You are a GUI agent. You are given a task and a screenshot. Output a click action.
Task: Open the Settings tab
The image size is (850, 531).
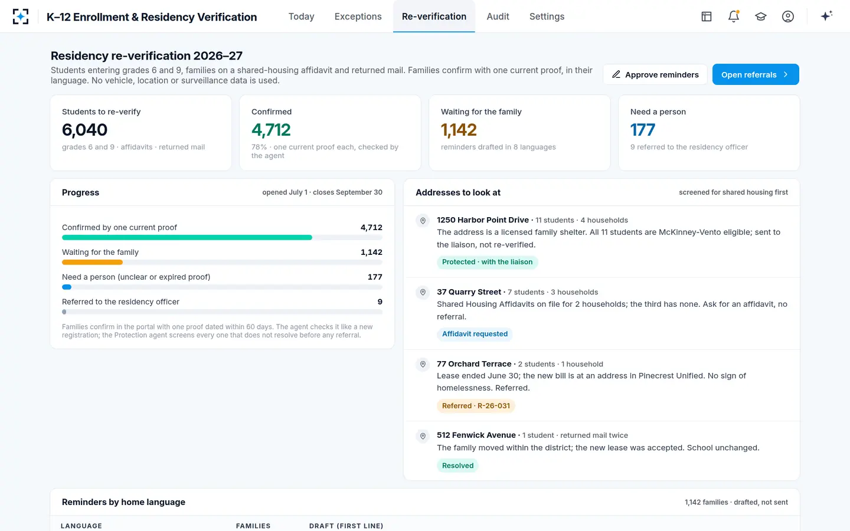(x=547, y=17)
